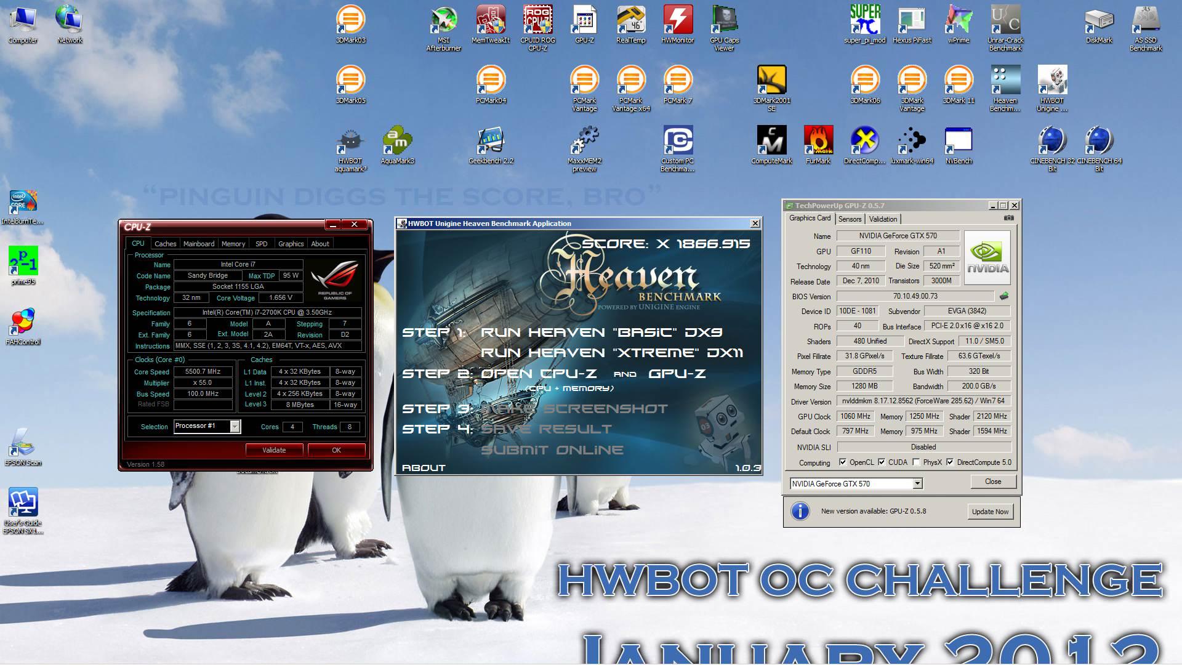This screenshot has height=665, width=1182.
Task: Click OK button in CPU-Z
Action: tap(336, 450)
